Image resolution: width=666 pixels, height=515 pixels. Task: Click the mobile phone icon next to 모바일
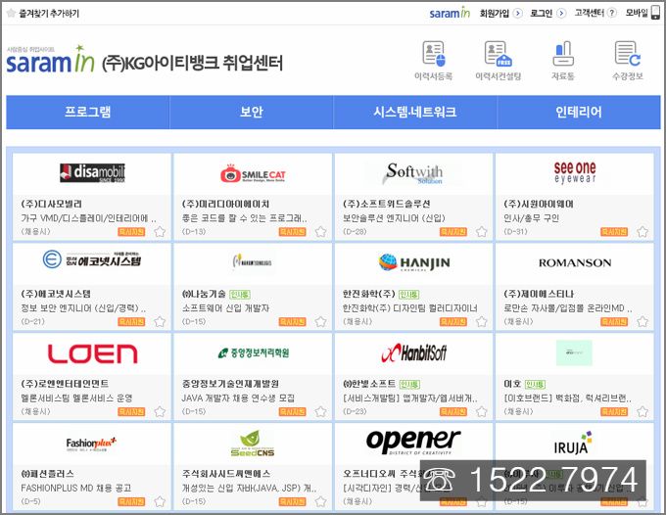pos(656,13)
